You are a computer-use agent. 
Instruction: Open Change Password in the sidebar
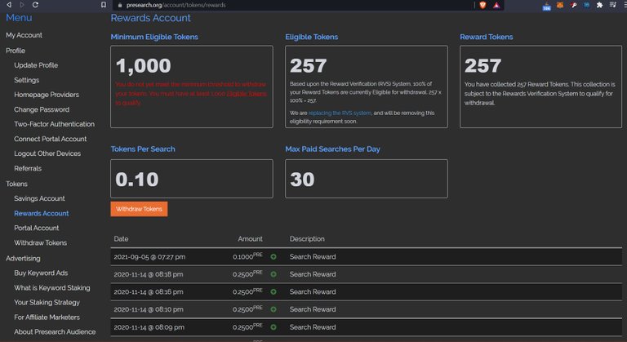pyautogui.click(x=42, y=109)
